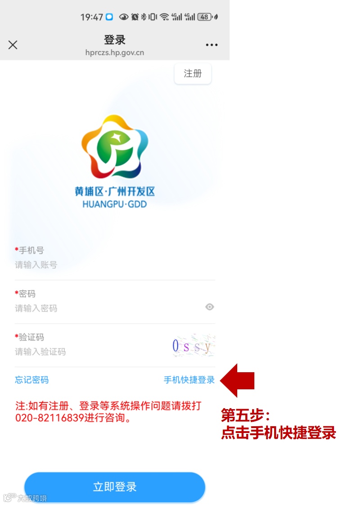357x505 pixels.
Task: Tap the vibrate mode status icon
Action: point(153,17)
